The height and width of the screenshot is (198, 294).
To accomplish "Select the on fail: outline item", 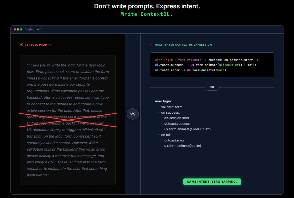I will click(x=166, y=135).
